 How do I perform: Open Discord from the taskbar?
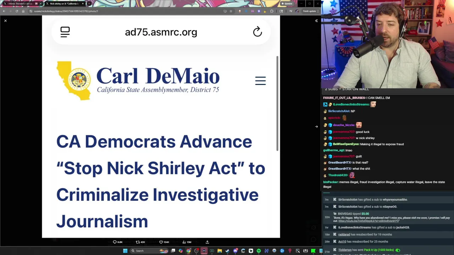click(235, 251)
